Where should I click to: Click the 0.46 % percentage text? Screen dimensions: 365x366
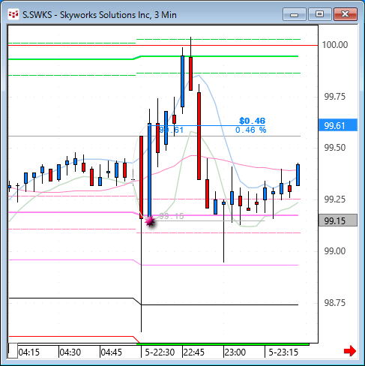click(251, 130)
